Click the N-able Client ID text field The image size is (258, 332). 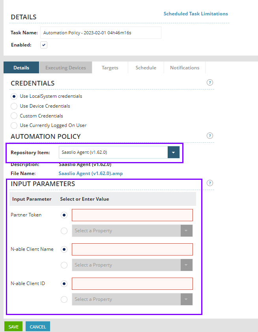(132, 284)
